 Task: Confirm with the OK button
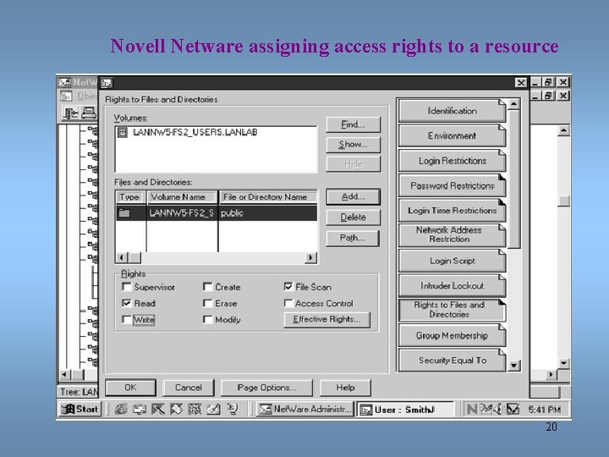130,388
